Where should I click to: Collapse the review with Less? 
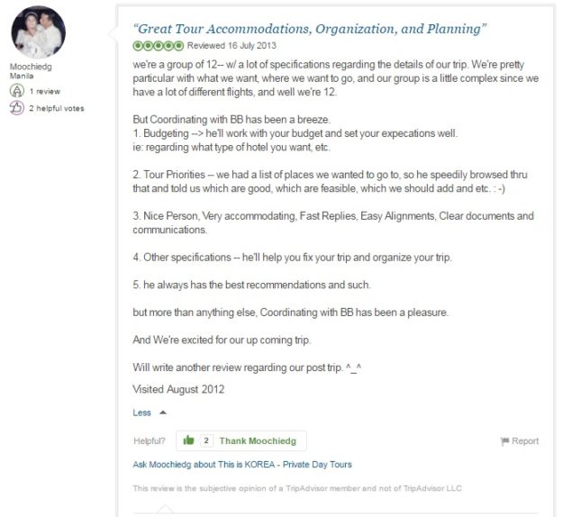pos(141,413)
